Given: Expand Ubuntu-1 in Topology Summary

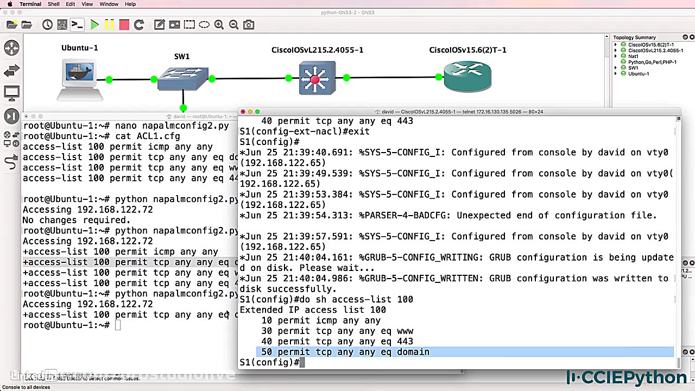Looking at the screenshot, I should (x=616, y=74).
